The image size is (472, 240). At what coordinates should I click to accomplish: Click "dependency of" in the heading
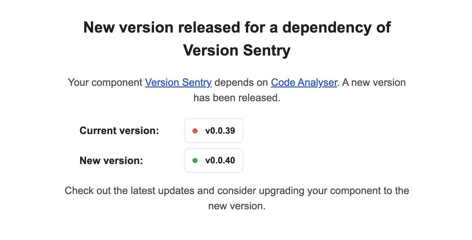(x=337, y=27)
